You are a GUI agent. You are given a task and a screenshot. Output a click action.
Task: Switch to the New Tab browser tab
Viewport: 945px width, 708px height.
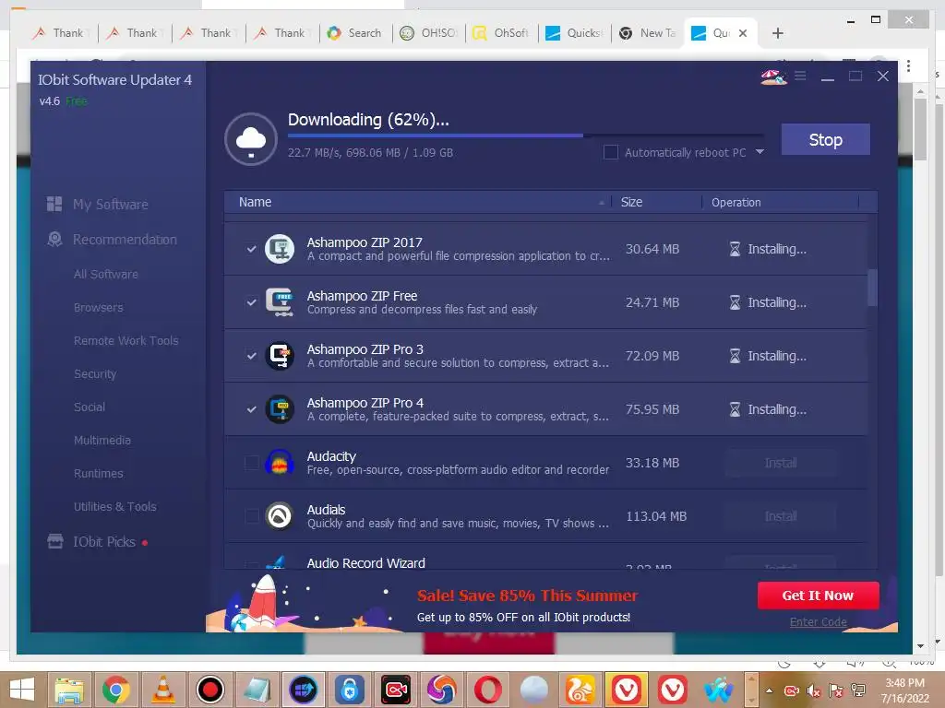point(648,33)
